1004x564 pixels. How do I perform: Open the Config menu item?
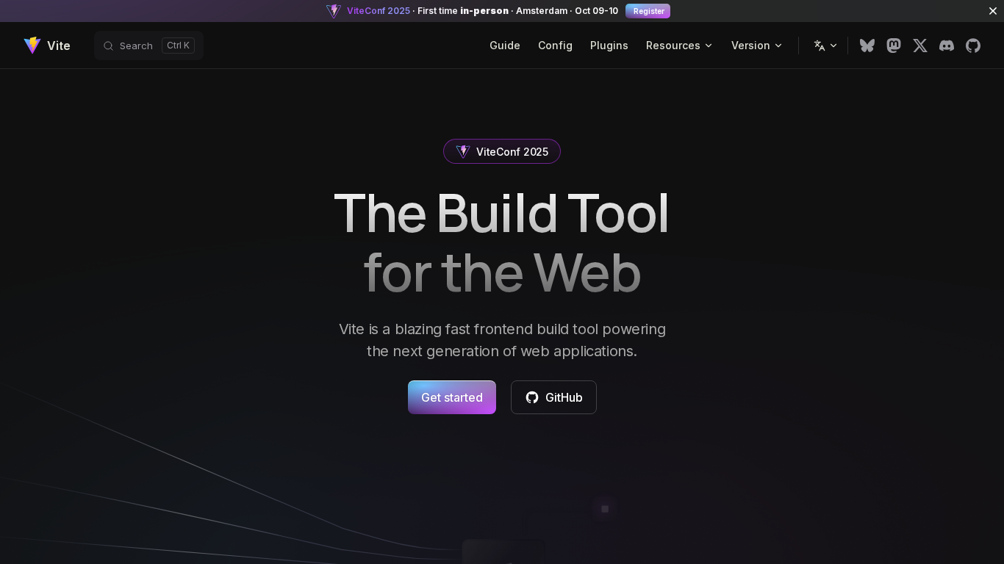[x=555, y=46]
